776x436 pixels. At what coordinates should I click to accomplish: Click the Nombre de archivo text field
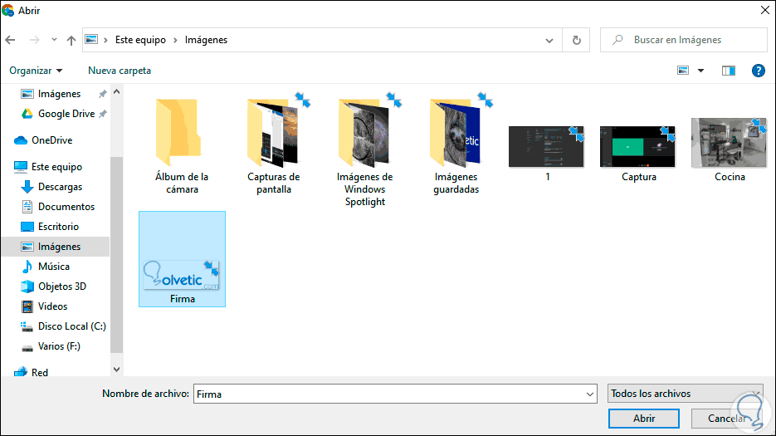pyautogui.click(x=389, y=394)
